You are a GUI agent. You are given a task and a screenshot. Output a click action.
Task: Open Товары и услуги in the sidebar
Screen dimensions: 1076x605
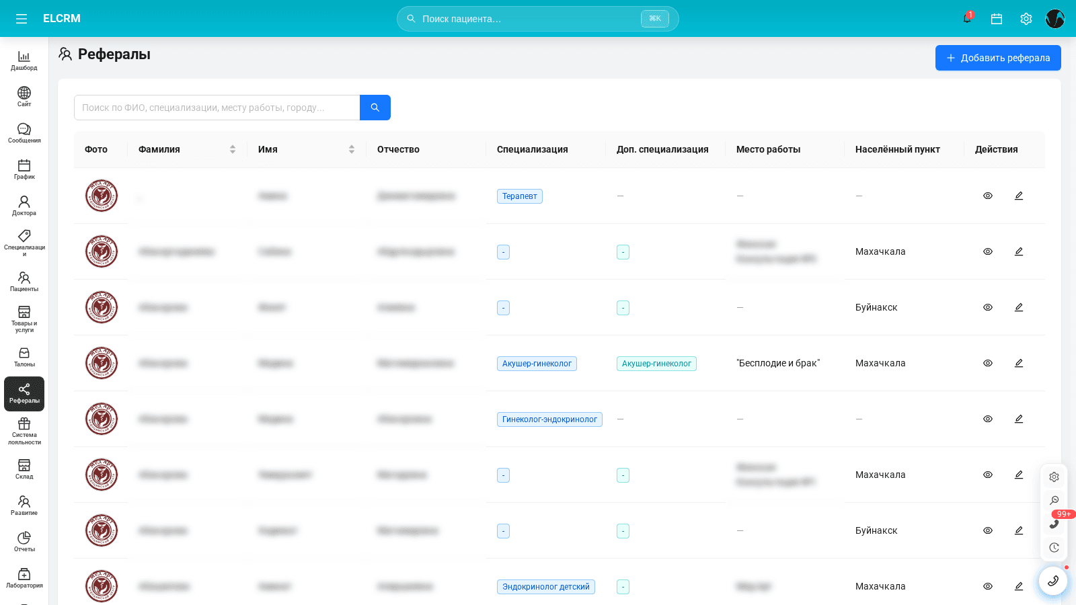[x=24, y=319]
